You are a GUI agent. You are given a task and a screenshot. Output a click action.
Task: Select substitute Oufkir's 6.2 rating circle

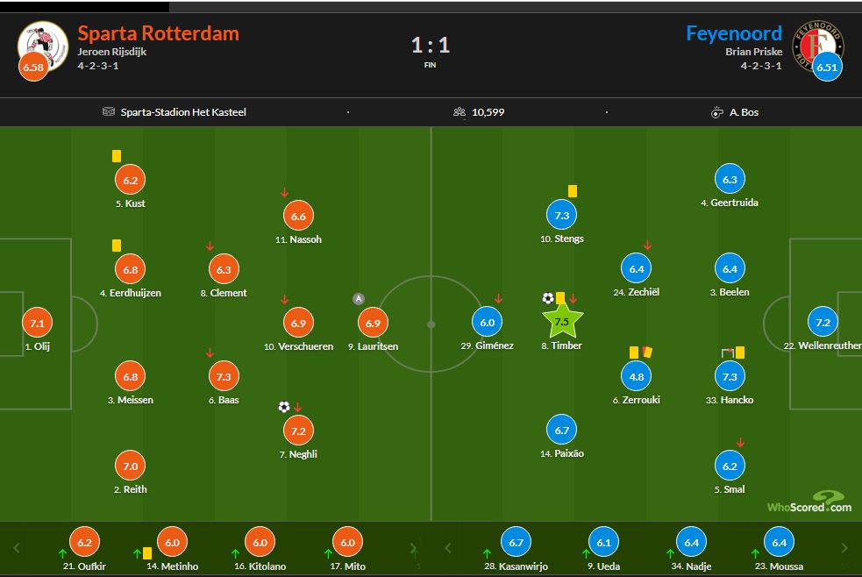(84, 543)
